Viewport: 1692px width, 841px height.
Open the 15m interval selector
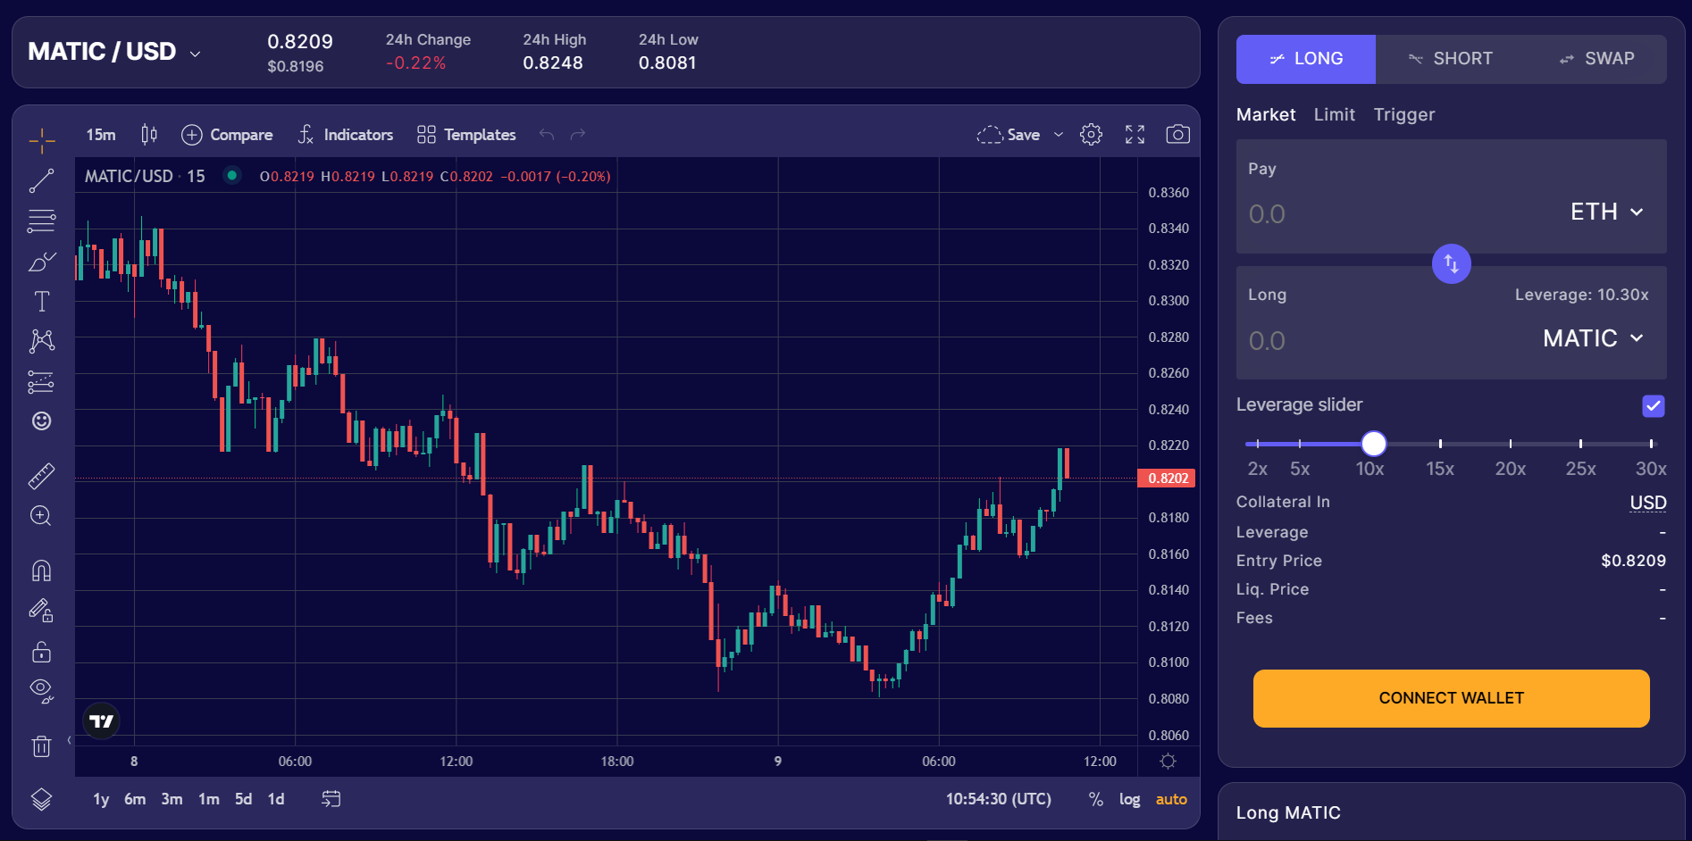point(101,135)
